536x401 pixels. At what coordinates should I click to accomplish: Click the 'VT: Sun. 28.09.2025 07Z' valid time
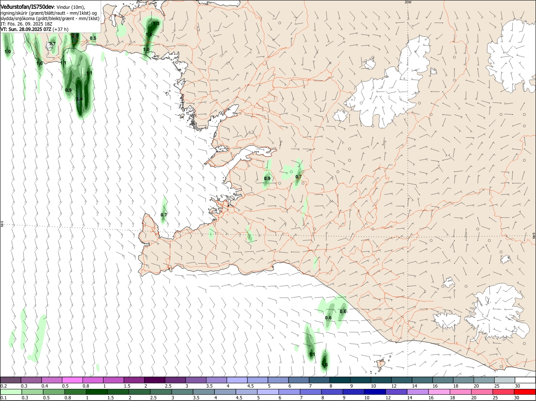[x=26, y=30]
